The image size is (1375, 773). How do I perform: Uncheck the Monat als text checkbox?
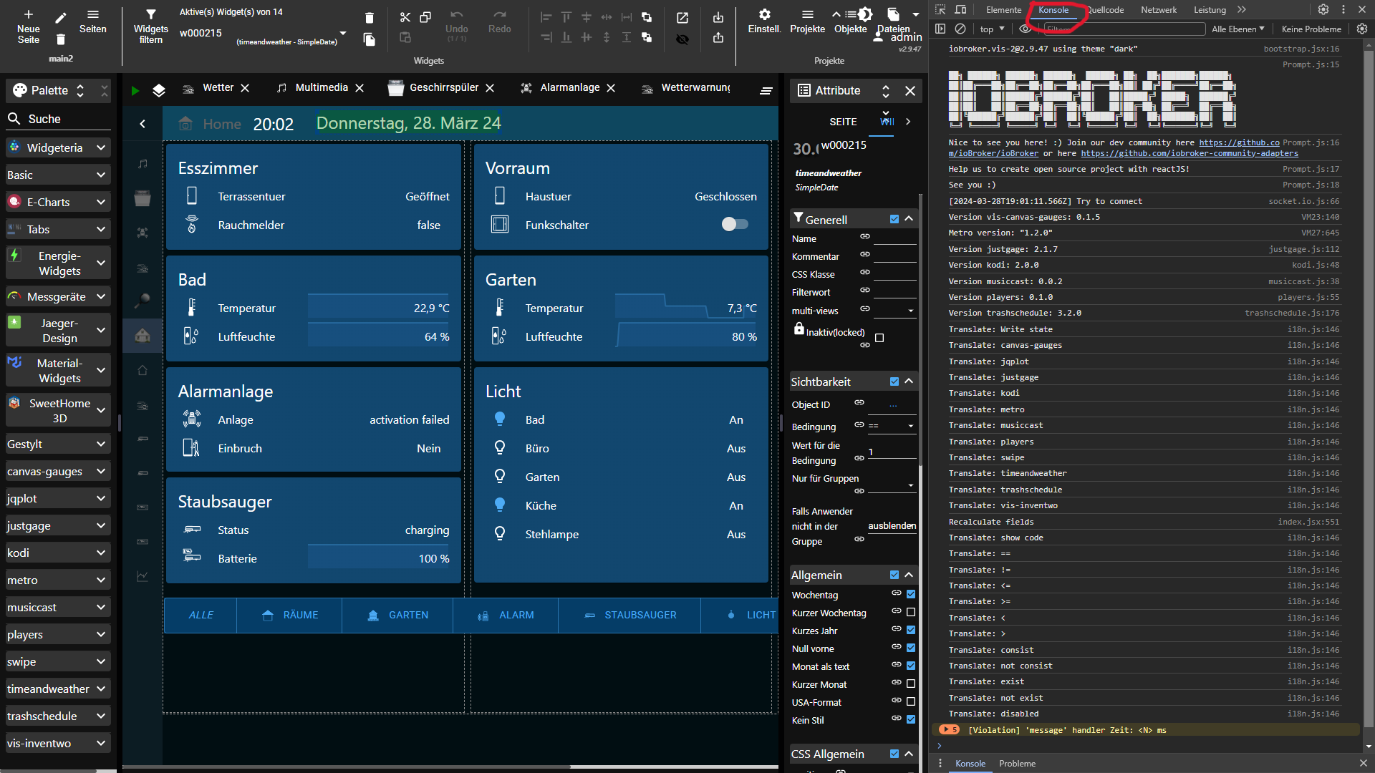tap(911, 666)
